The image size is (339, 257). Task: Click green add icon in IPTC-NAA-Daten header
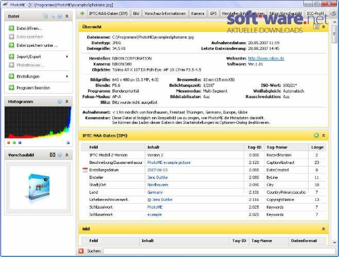coord(316,135)
